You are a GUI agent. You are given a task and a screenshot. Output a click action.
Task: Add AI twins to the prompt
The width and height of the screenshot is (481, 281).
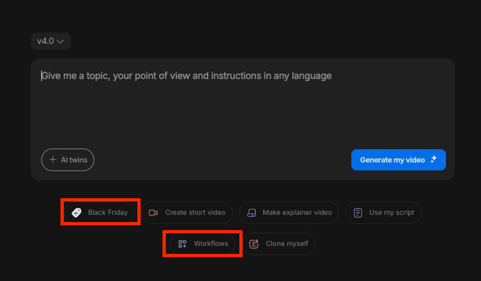click(74, 160)
